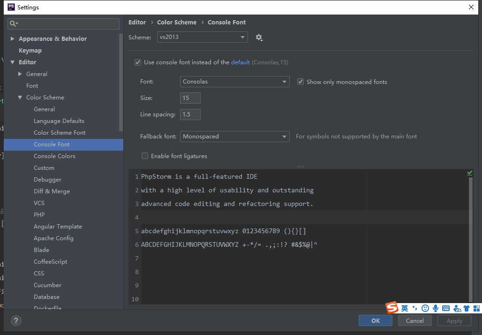This screenshot has width=482, height=335.
Task: Switch Sogou English/Chinese mode indicator
Action: 405,308
